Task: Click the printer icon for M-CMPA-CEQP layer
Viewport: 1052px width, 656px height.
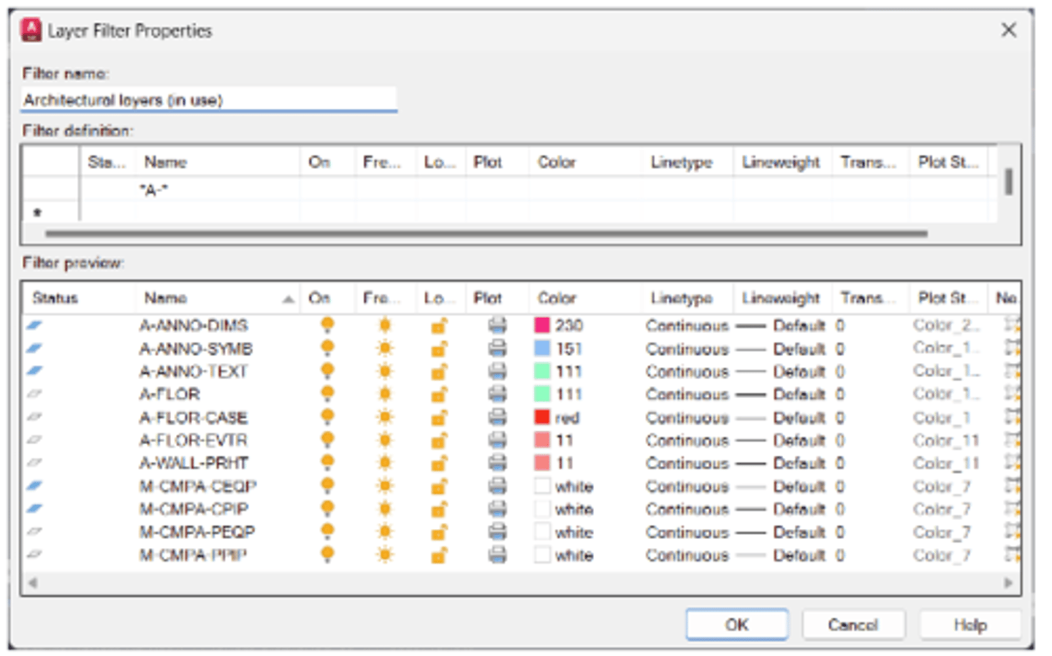Action: point(497,487)
